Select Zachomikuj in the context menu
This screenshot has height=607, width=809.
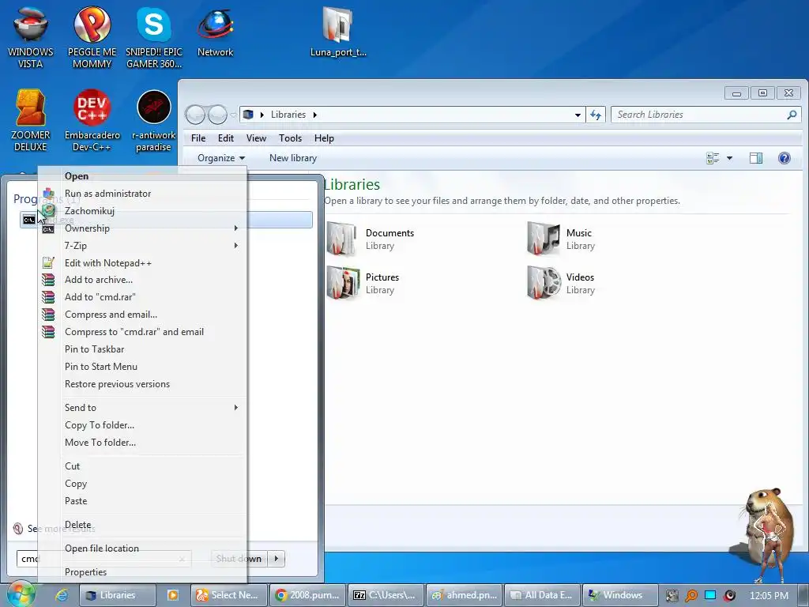[142, 210]
